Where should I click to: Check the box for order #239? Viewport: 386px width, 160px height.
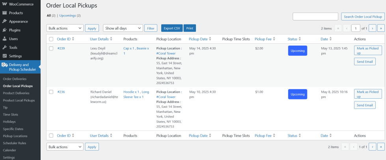(x=51, y=48)
